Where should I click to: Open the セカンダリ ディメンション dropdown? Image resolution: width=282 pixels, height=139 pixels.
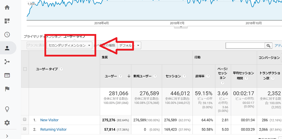click(x=69, y=46)
